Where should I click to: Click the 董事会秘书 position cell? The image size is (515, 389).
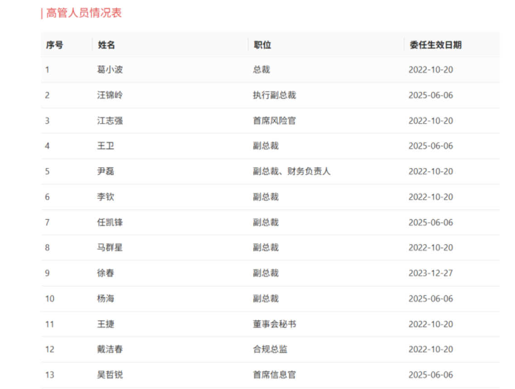pos(275,324)
